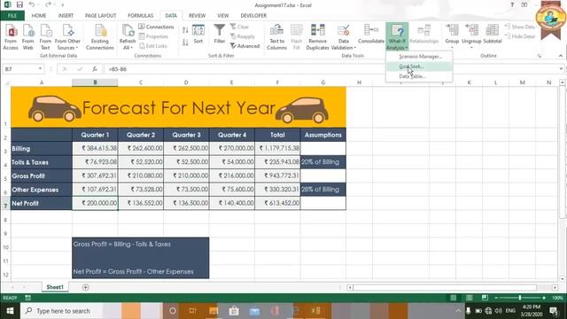This screenshot has width=567, height=319.
Task: Choose Data Table from menu
Action: (420, 76)
